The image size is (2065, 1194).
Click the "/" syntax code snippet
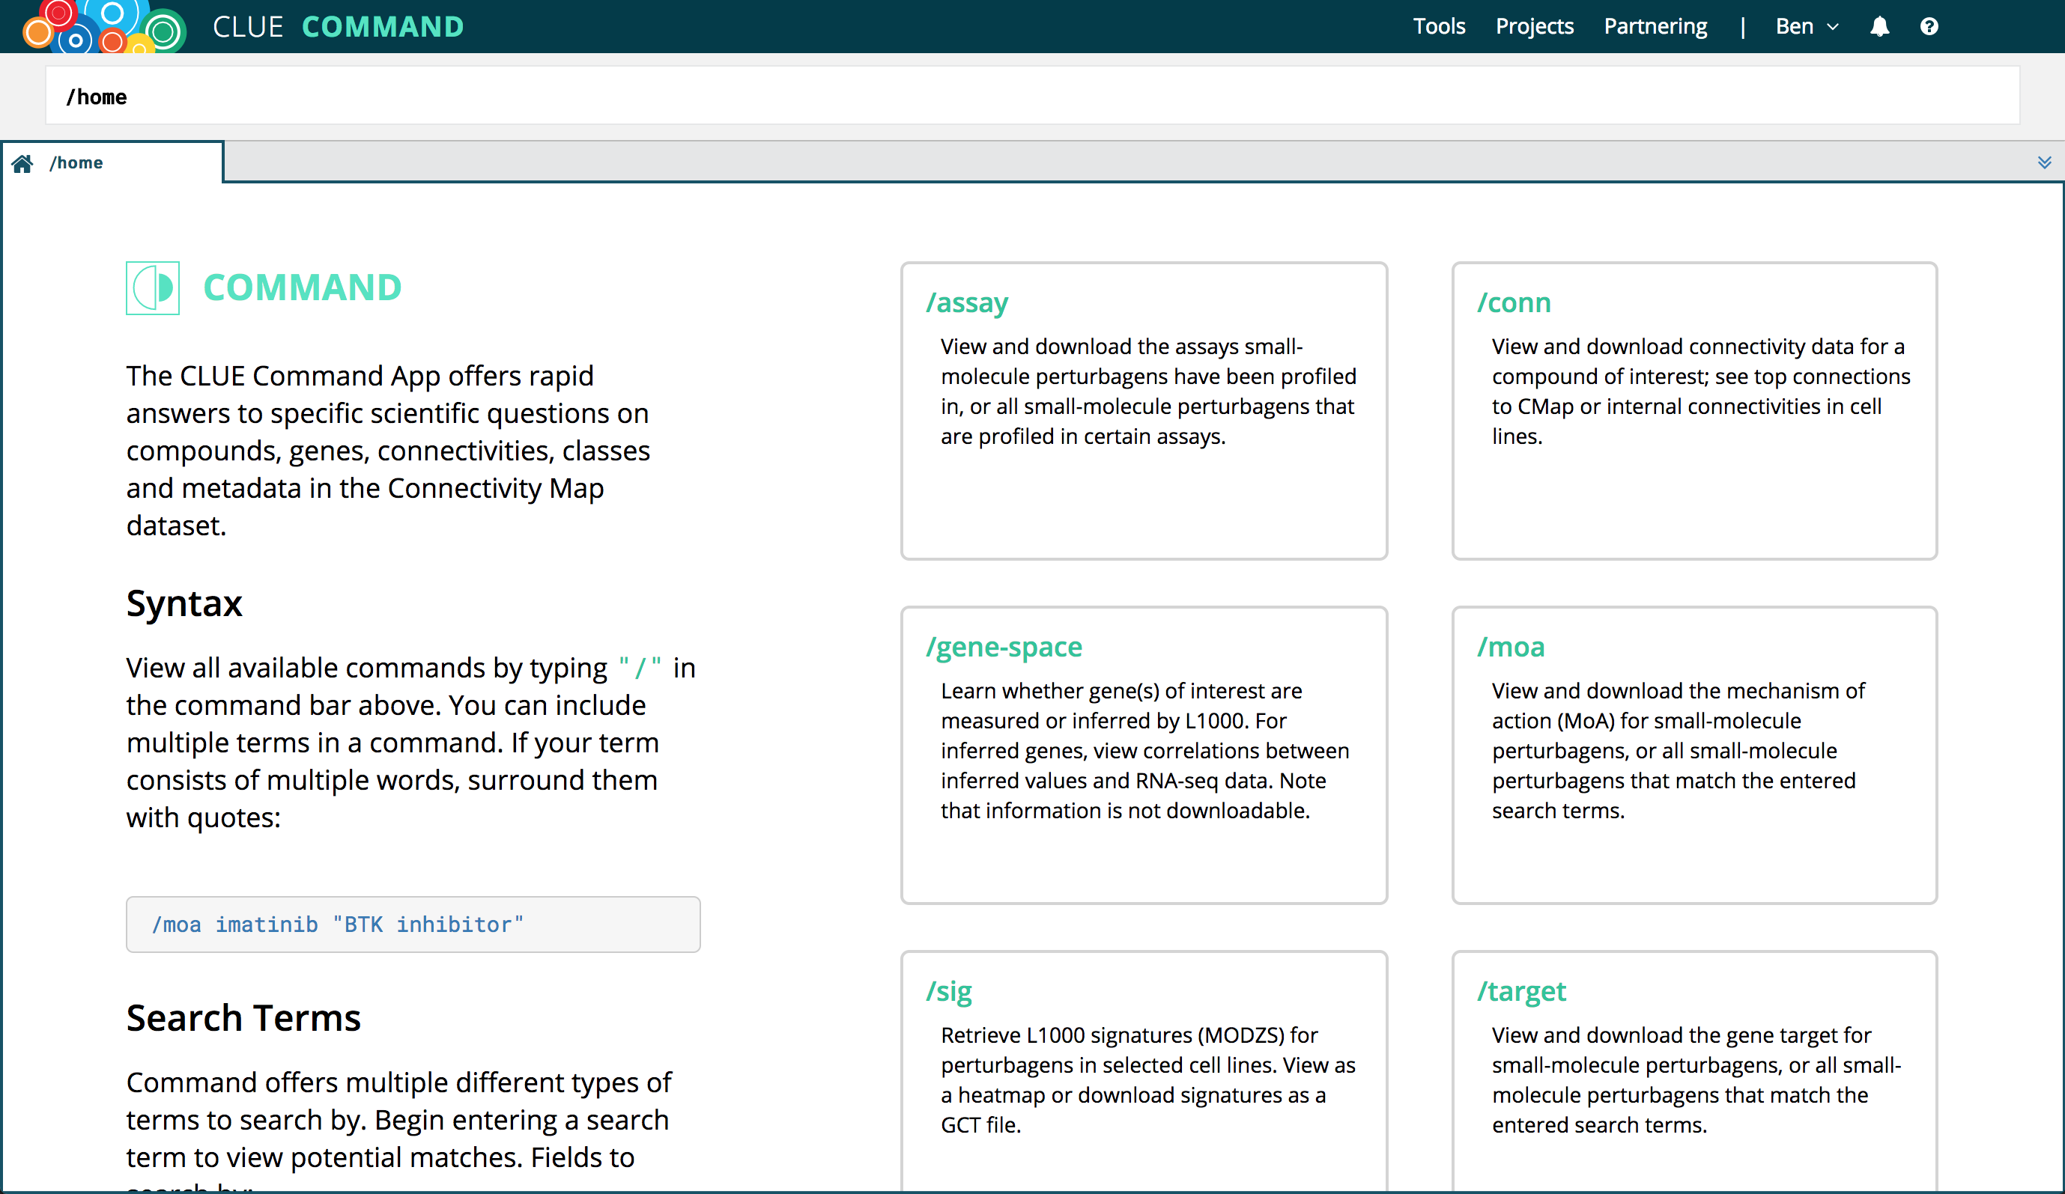click(640, 669)
